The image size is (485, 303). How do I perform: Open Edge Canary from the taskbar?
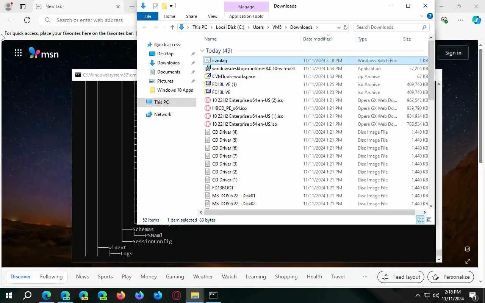coord(84,295)
